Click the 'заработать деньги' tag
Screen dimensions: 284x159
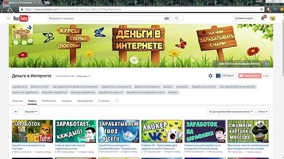pyautogui.click(x=110, y=92)
